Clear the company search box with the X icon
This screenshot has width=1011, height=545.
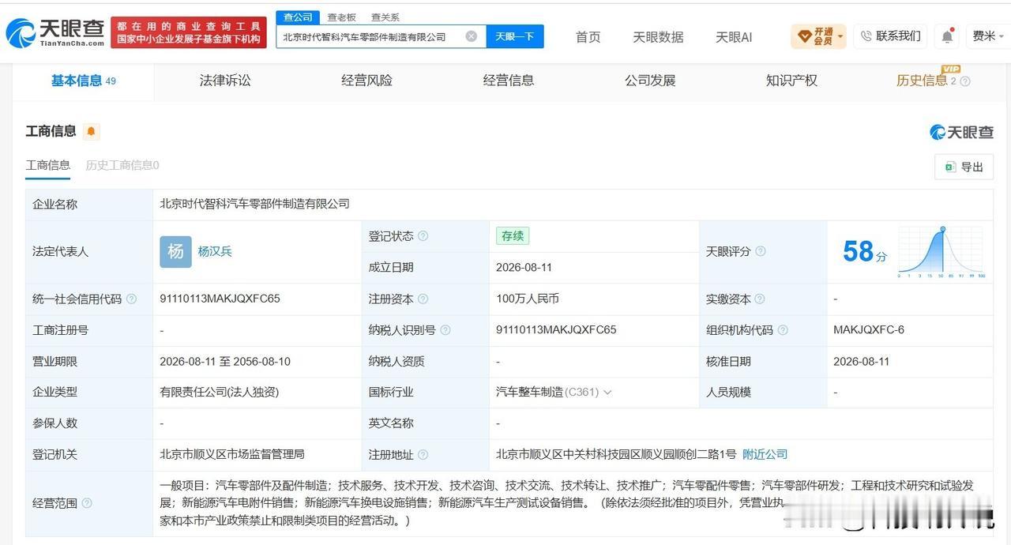(471, 36)
